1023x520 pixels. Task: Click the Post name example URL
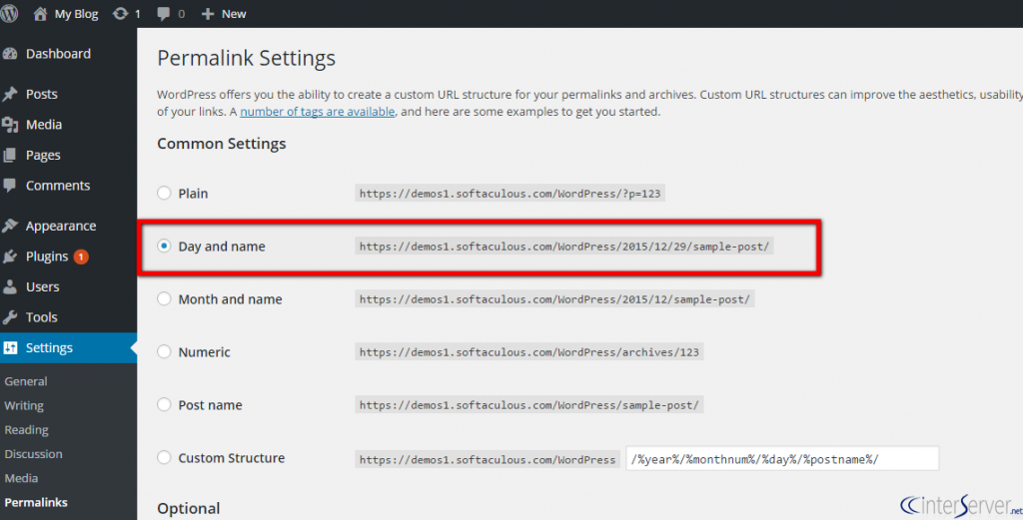[529, 404]
